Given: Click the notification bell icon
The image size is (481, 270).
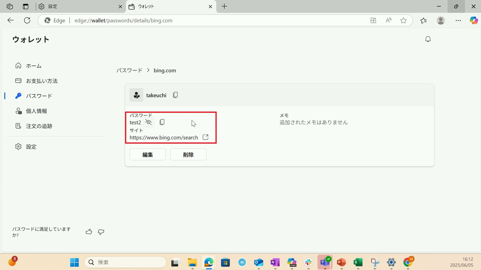Looking at the screenshot, I should coord(428,39).
